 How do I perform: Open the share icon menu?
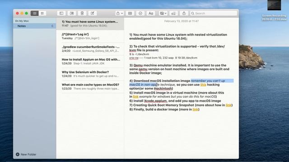pyautogui.click(x=184, y=13)
